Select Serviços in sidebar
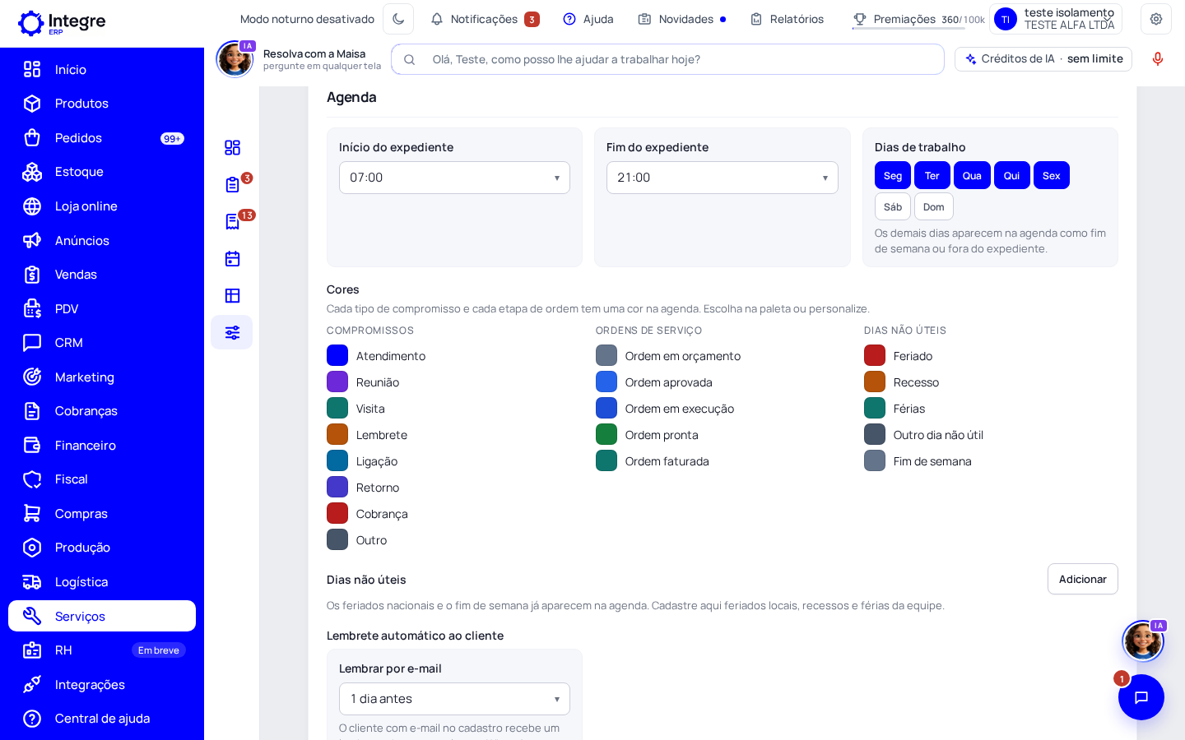Viewport: 1185px width, 740px height. [x=102, y=616]
